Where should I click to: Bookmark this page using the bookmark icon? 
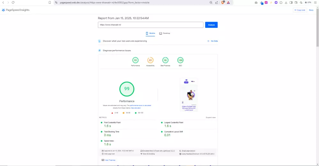pos(50,3)
